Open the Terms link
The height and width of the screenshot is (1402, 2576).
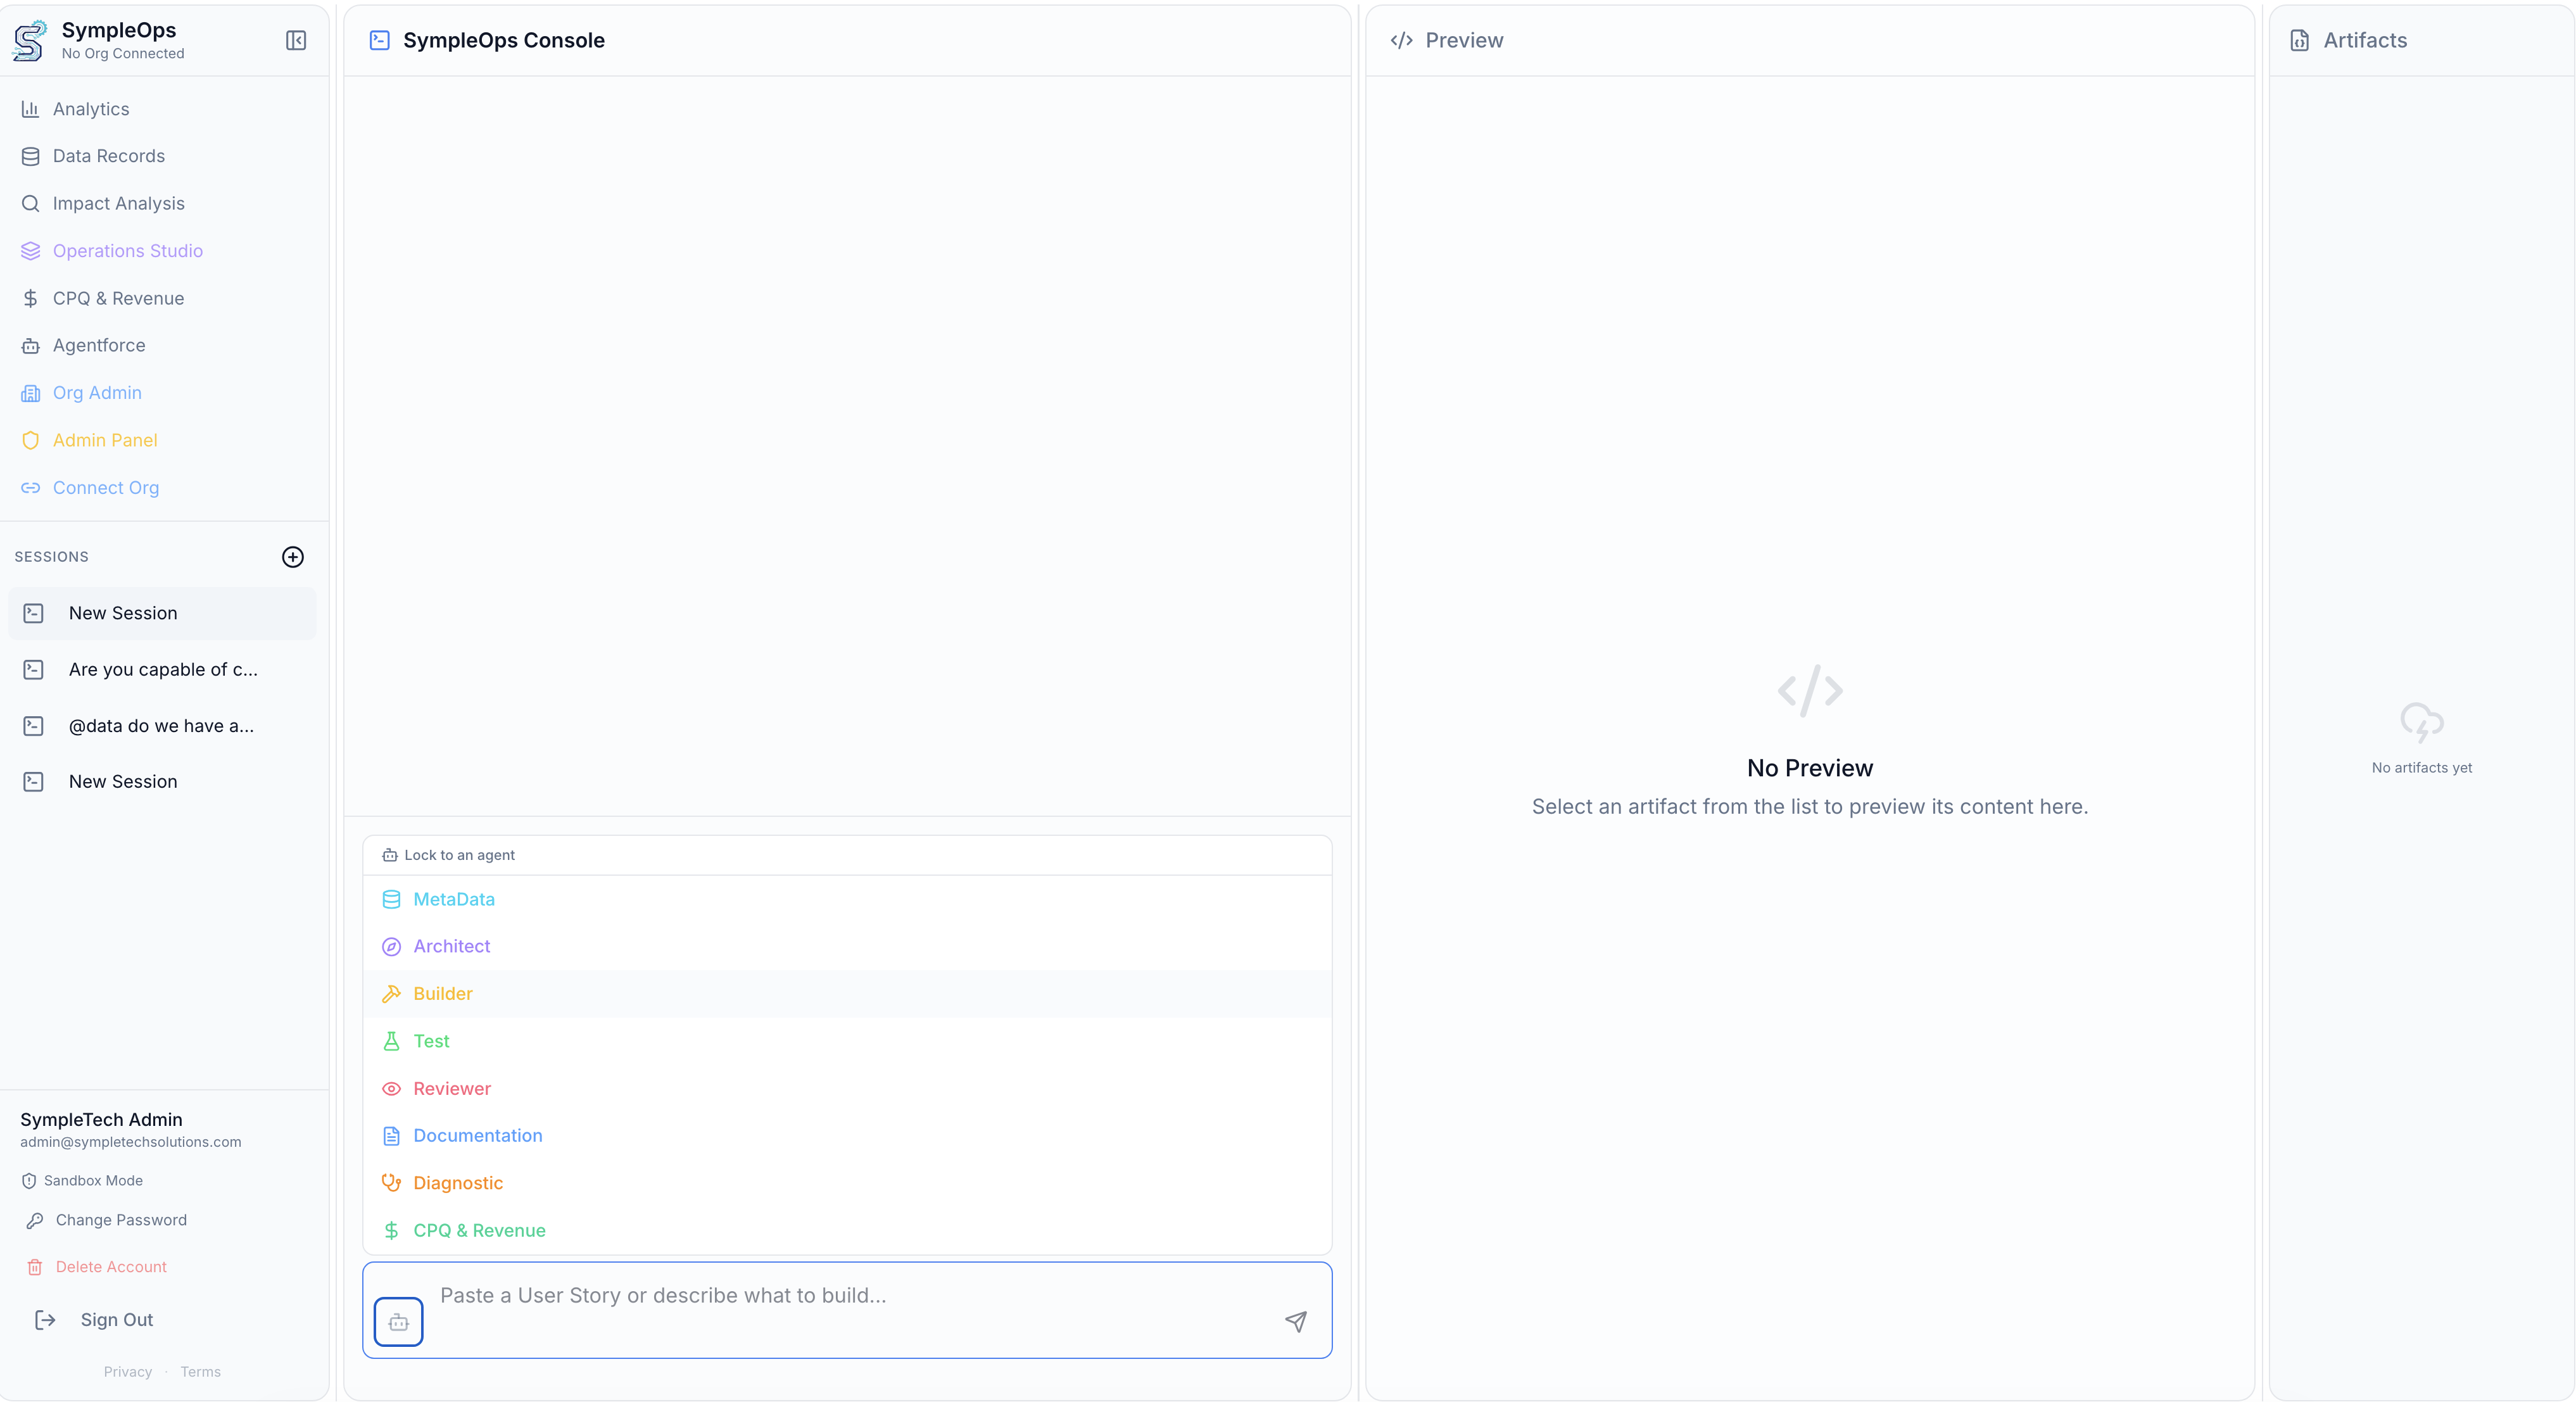(x=201, y=1372)
